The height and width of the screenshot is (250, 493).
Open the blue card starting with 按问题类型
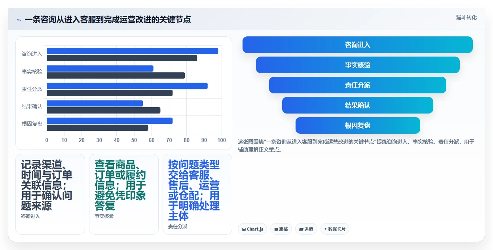click(197, 194)
